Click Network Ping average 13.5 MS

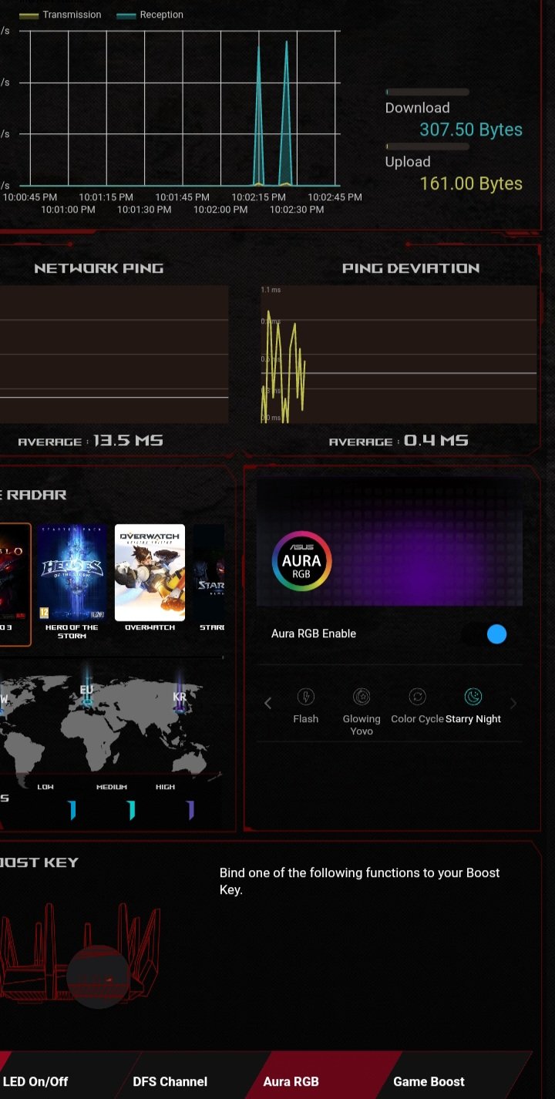point(90,441)
